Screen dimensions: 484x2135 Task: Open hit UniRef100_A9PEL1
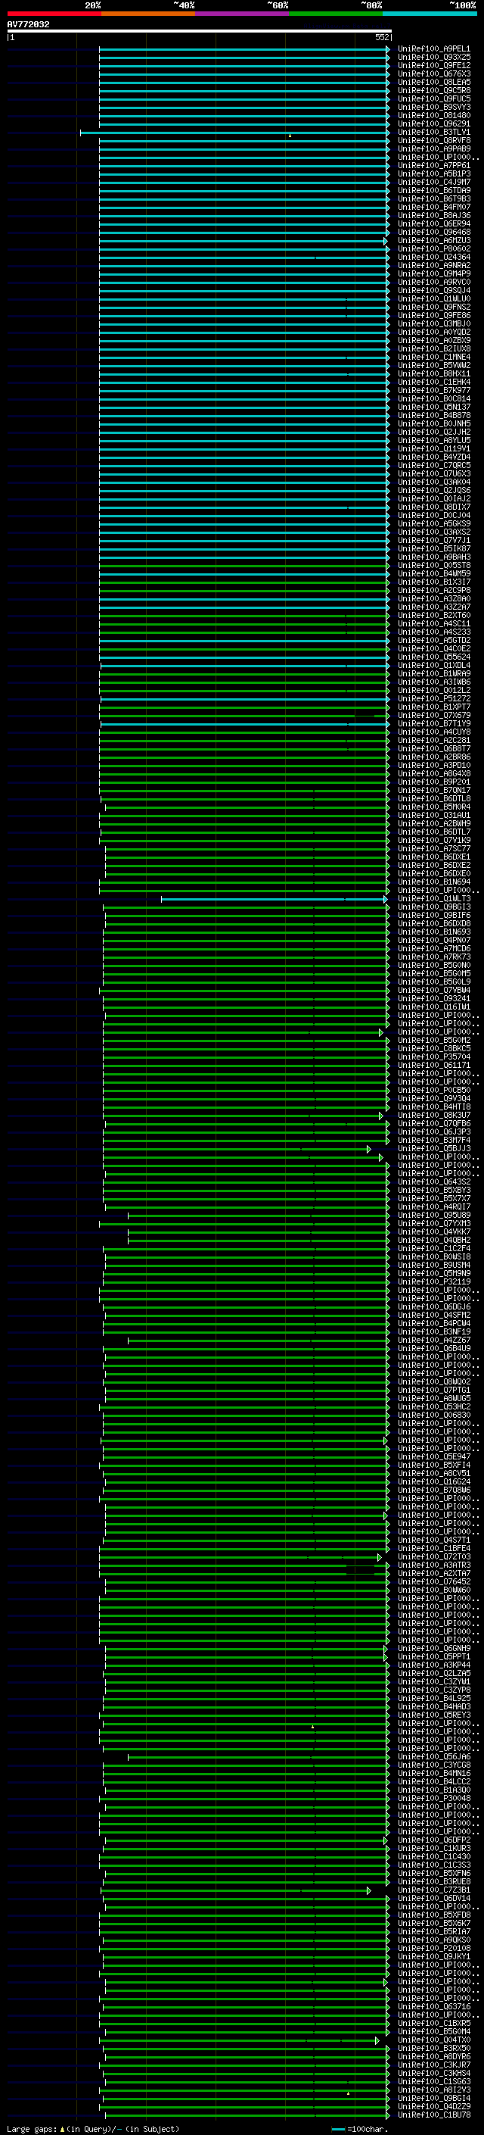coord(433,49)
